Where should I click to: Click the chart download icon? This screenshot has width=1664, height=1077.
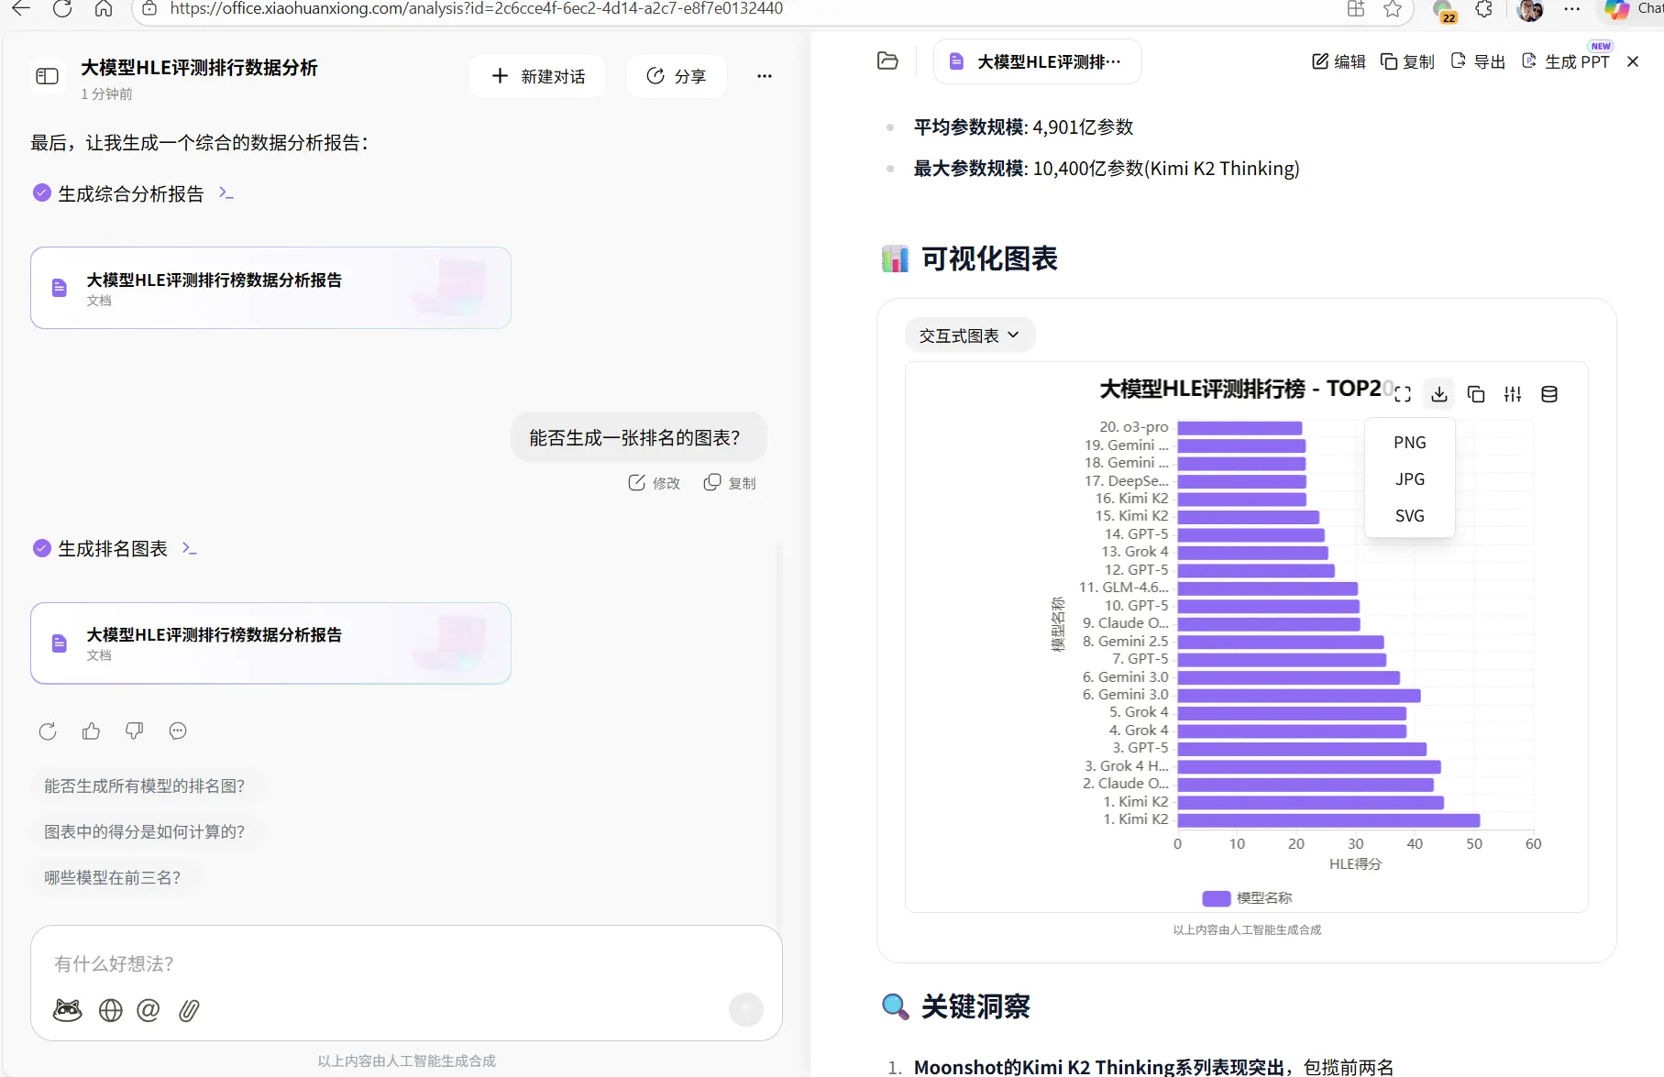(1439, 394)
